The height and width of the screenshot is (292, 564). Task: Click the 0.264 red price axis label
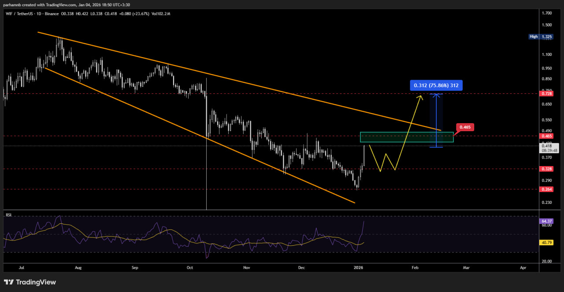[x=547, y=189]
